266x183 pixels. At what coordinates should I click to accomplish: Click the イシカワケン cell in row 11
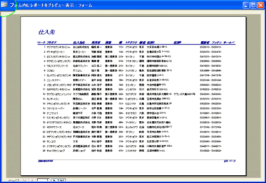point(131,89)
